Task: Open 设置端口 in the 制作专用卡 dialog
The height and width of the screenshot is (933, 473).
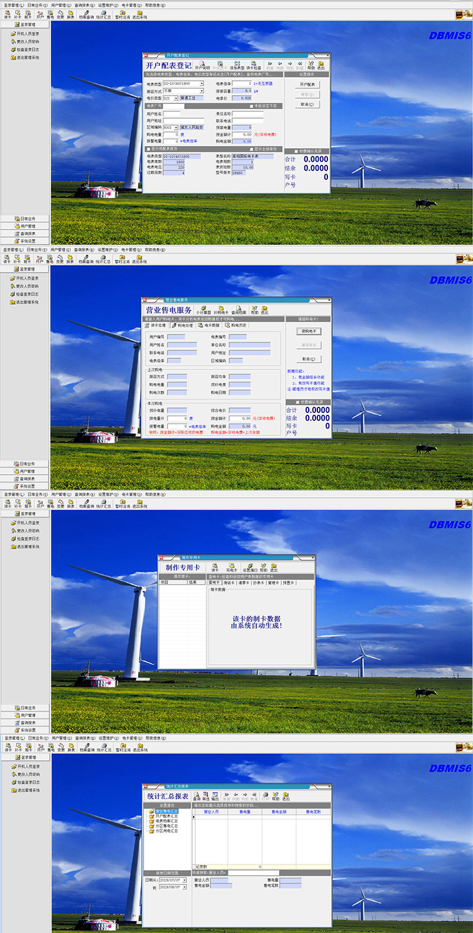Action: (x=250, y=567)
